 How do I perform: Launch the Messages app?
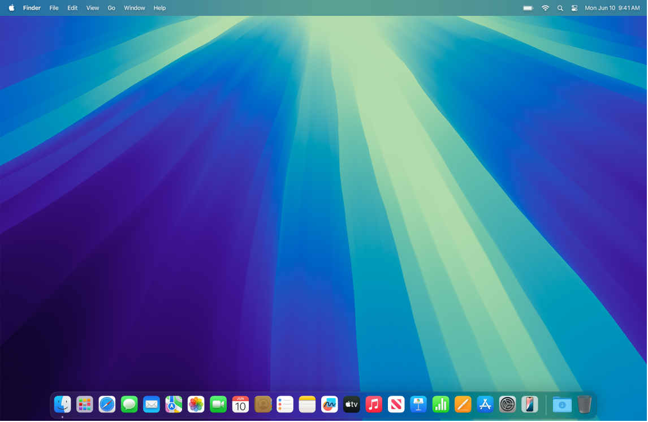pos(129,404)
